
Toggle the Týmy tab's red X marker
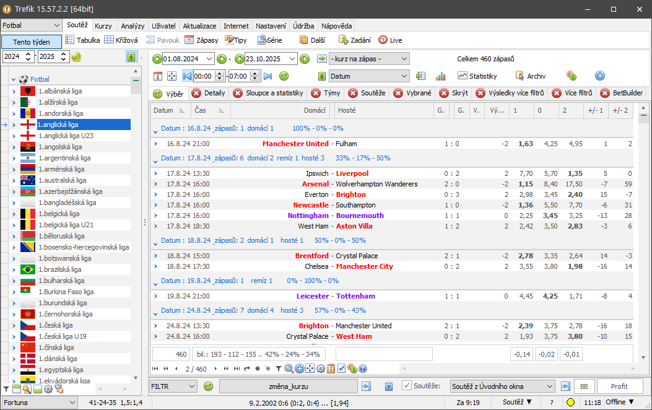[316, 94]
